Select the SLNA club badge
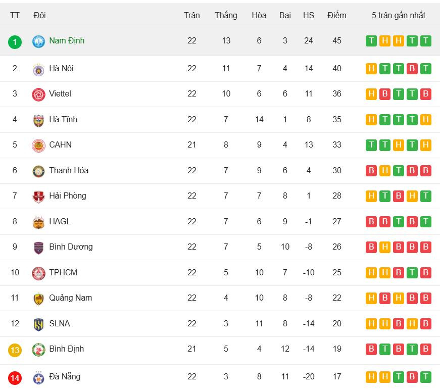 point(38,324)
